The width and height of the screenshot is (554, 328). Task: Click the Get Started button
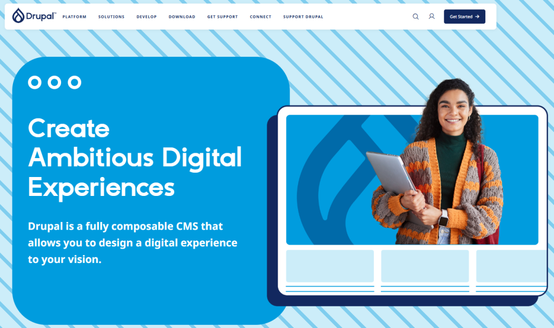tap(465, 17)
